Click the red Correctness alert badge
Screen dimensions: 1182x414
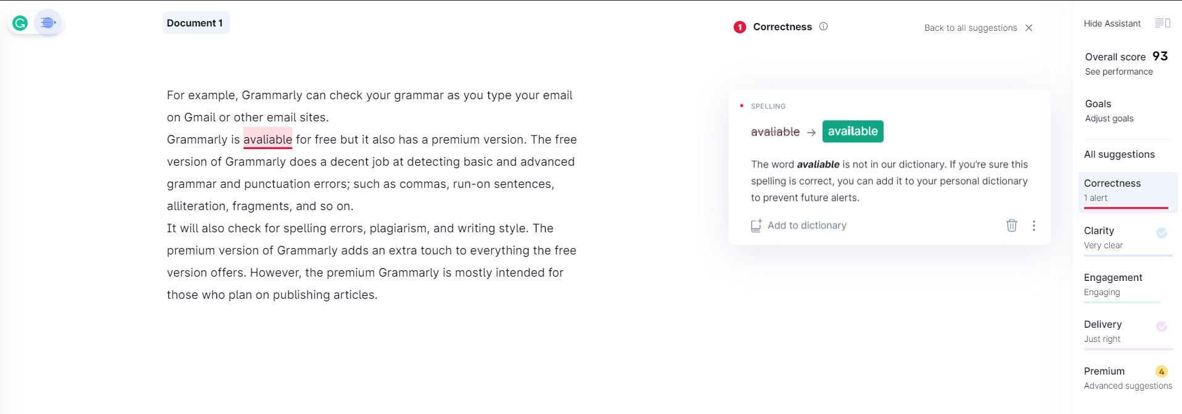click(x=739, y=26)
